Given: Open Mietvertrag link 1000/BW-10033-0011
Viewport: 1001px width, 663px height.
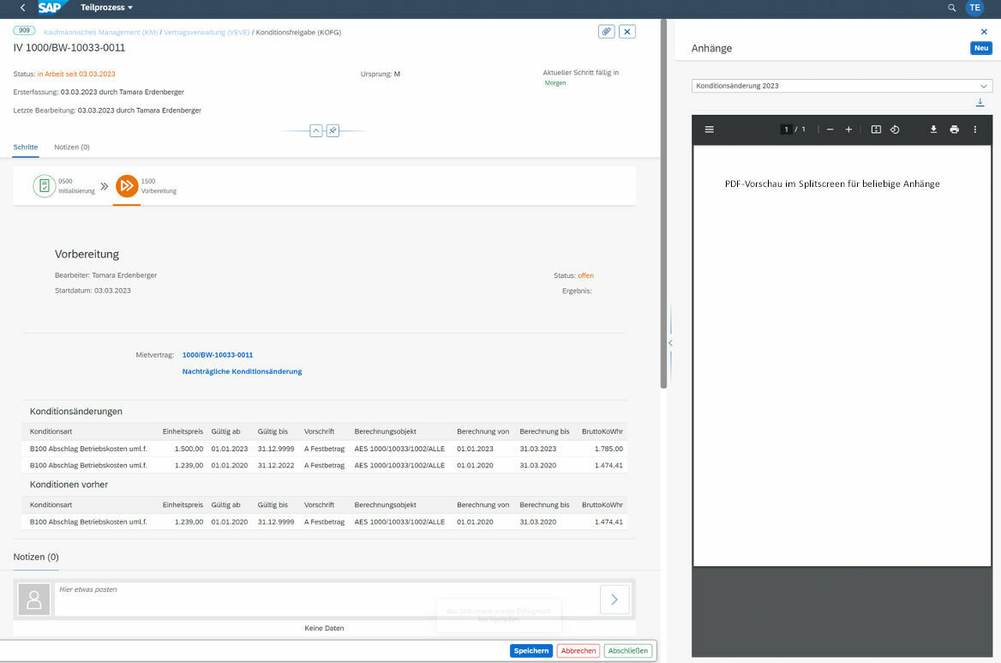Looking at the screenshot, I should click(x=218, y=355).
